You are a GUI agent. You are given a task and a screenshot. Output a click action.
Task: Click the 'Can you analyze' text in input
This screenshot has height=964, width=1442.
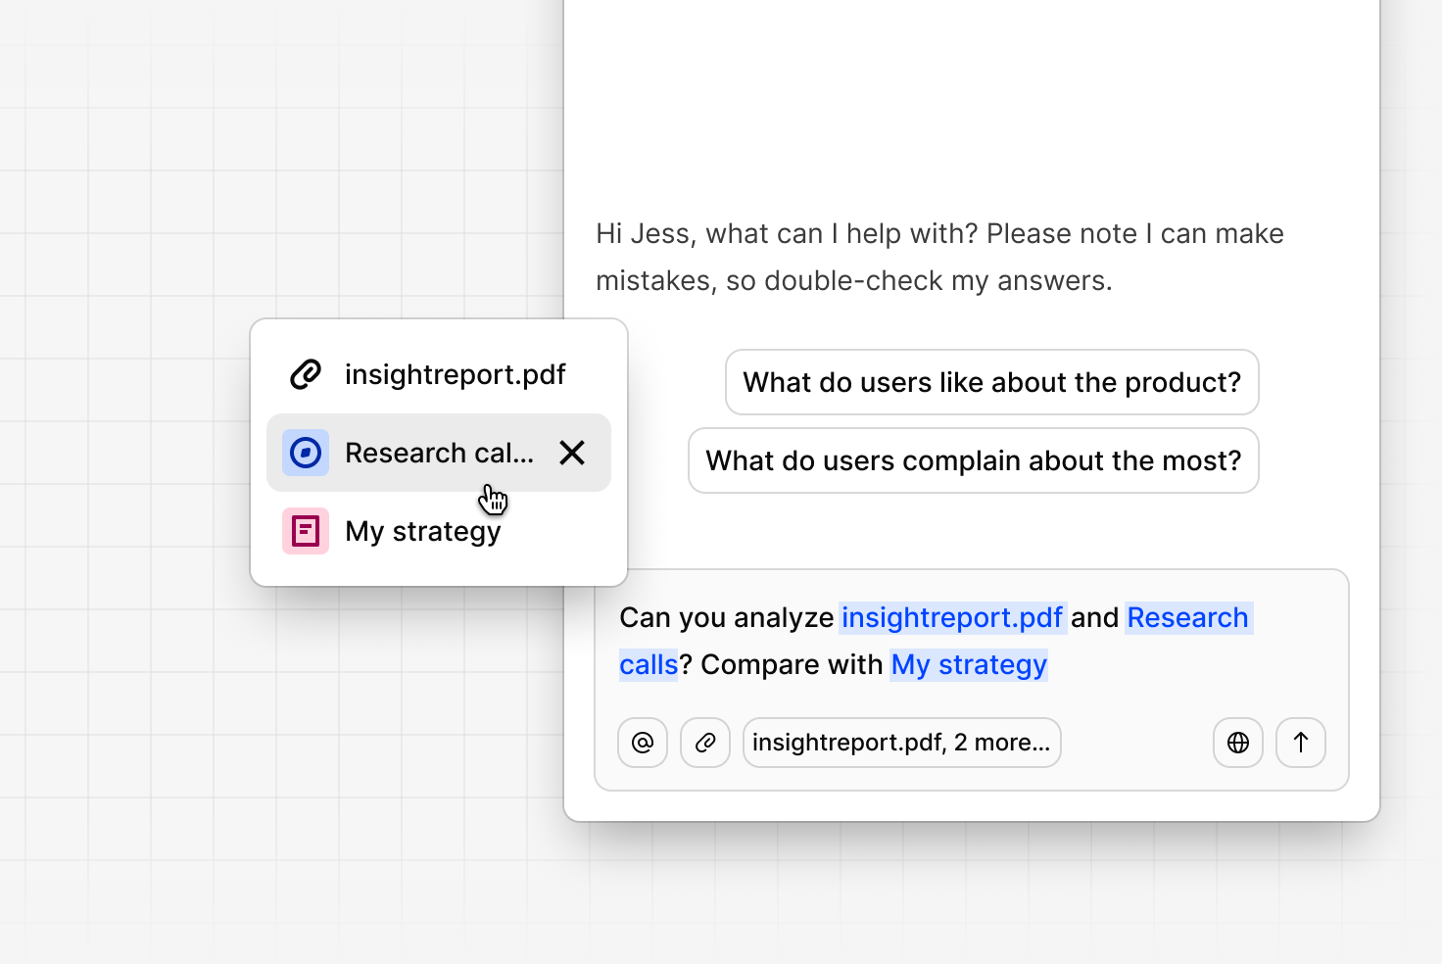pos(727,617)
